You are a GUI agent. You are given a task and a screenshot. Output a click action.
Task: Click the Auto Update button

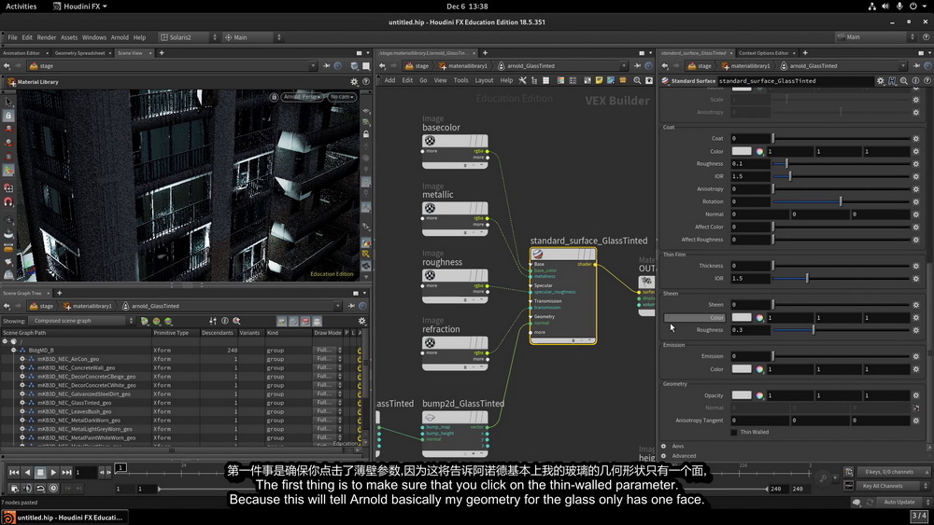[899, 503]
